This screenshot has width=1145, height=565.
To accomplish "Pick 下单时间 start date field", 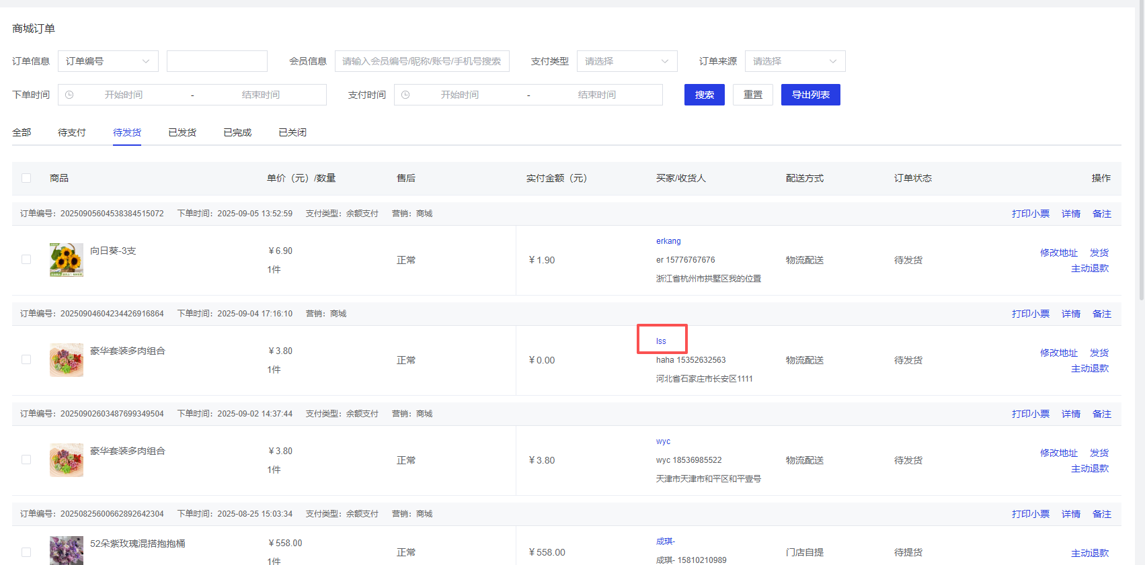I will point(124,95).
